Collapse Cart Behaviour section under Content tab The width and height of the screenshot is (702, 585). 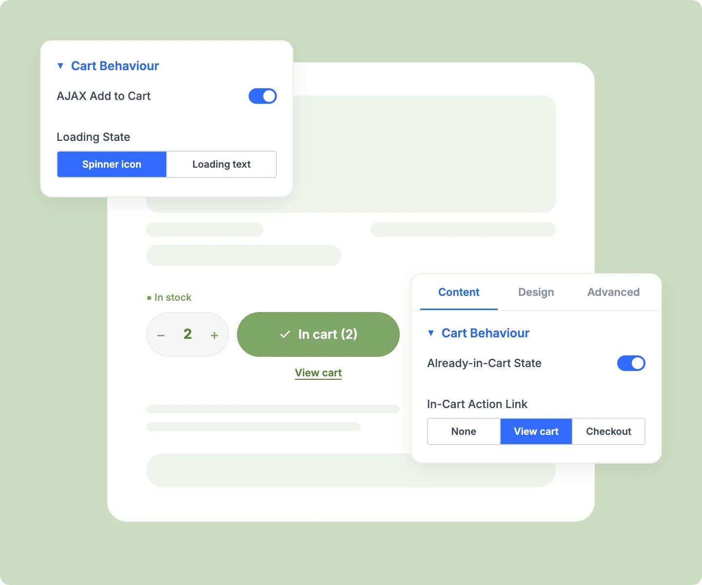479,333
